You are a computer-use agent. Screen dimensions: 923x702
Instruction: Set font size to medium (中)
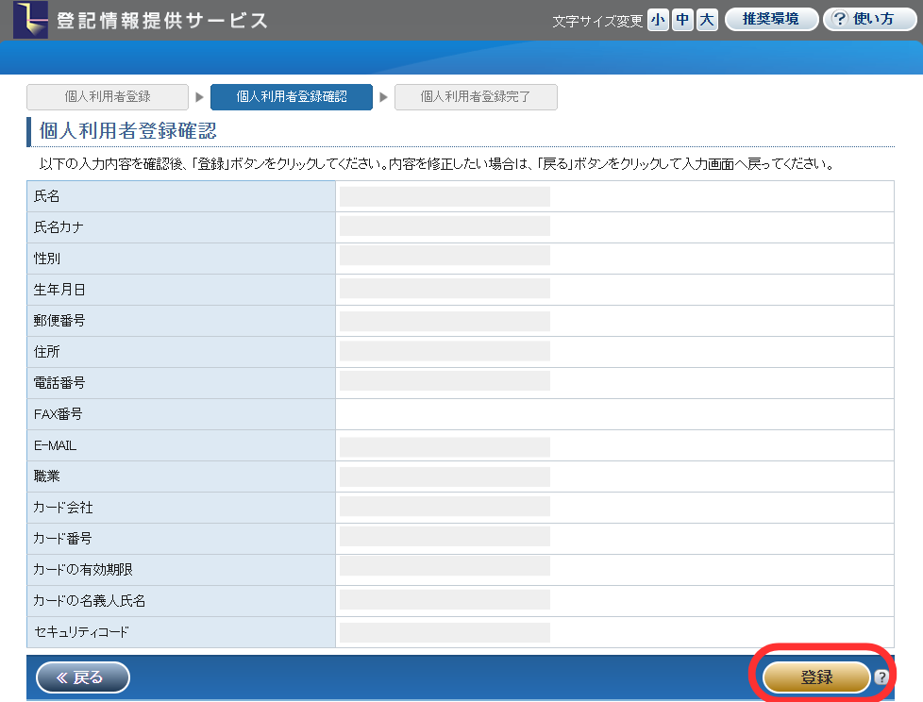point(682,20)
